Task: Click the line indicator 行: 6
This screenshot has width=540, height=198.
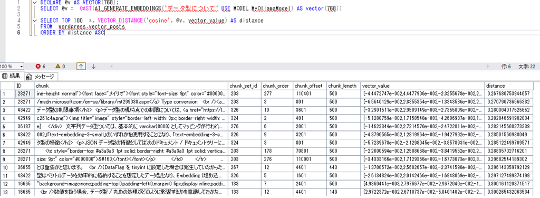Action: tap(506, 66)
